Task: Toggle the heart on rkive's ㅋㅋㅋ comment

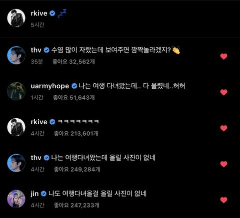Action: [223, 128]
